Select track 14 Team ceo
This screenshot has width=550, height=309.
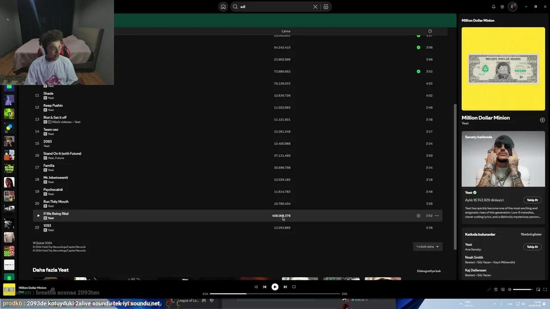tap(237, 132)
